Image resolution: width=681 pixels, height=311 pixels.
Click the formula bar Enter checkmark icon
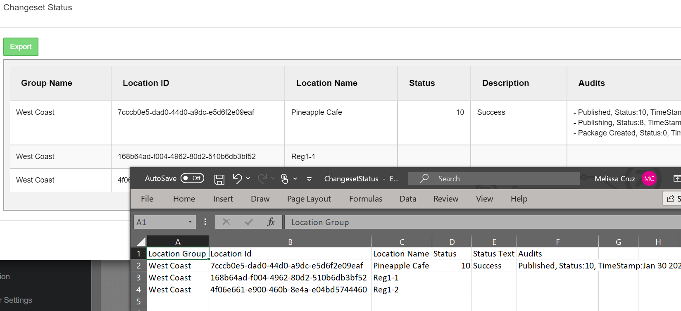click(x=249, y=222)
